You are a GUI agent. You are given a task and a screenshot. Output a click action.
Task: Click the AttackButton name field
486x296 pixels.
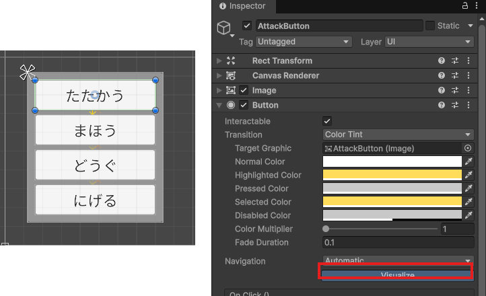[339, 26]
